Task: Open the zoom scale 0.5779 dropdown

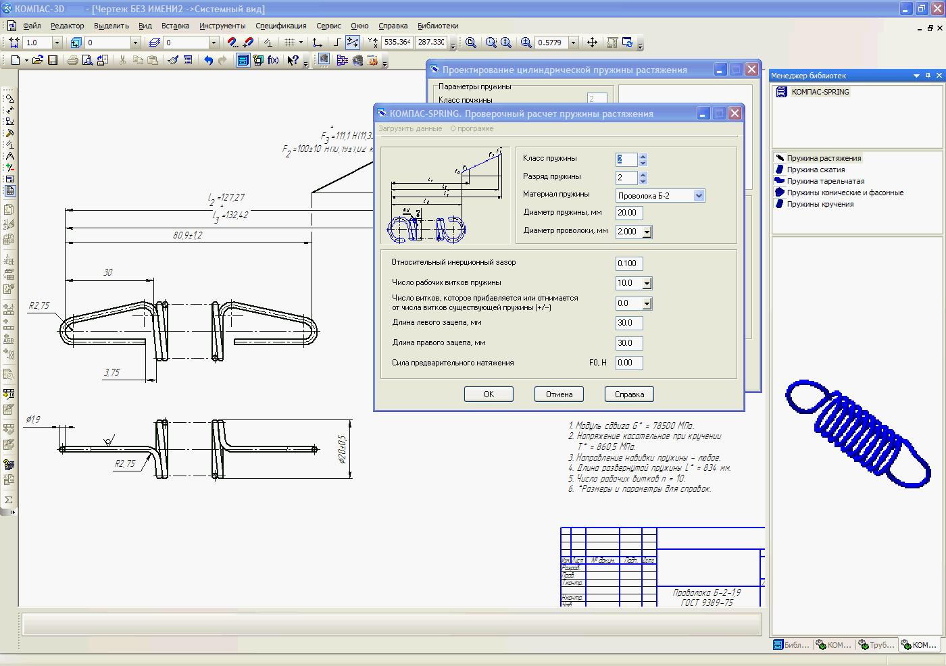Action: [573, 43]
